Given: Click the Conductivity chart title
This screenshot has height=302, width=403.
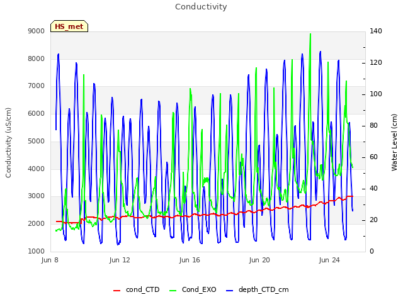Looking at the screenshot, I should [201, 6].
